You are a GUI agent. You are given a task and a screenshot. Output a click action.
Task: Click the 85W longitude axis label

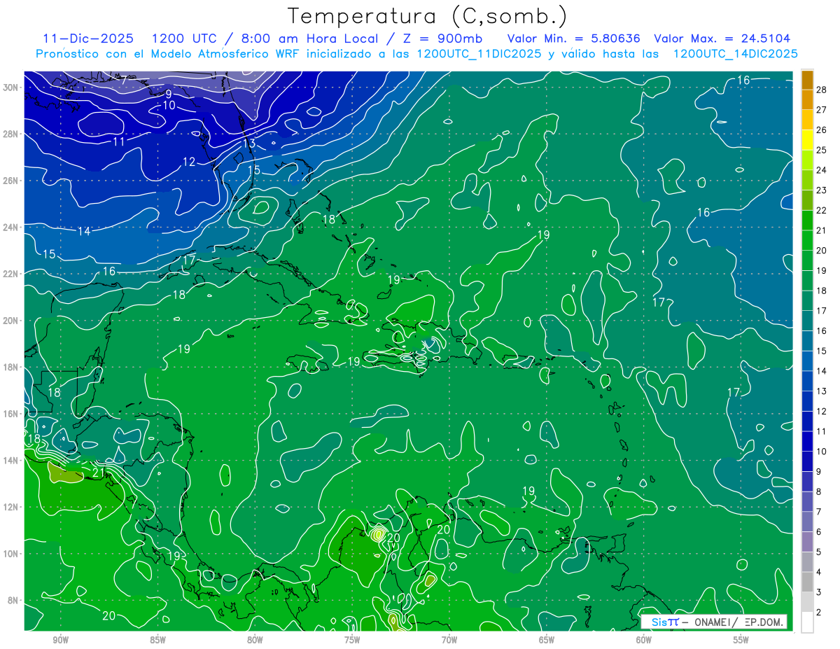[158, 640]
